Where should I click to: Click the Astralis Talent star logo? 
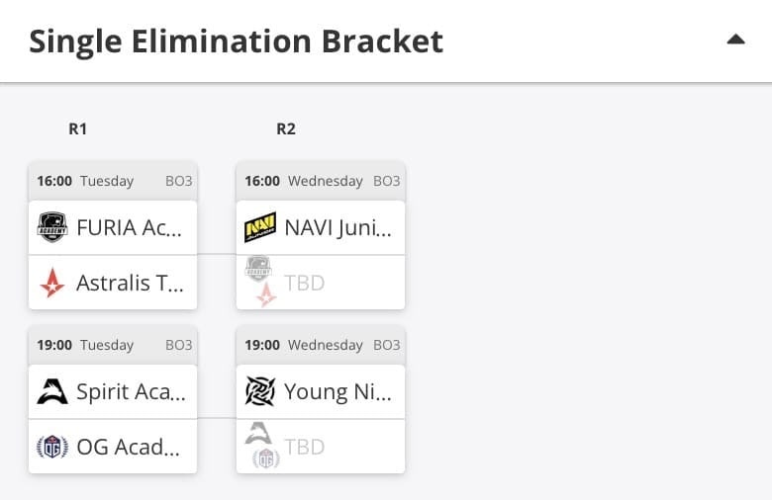(52, 284)
